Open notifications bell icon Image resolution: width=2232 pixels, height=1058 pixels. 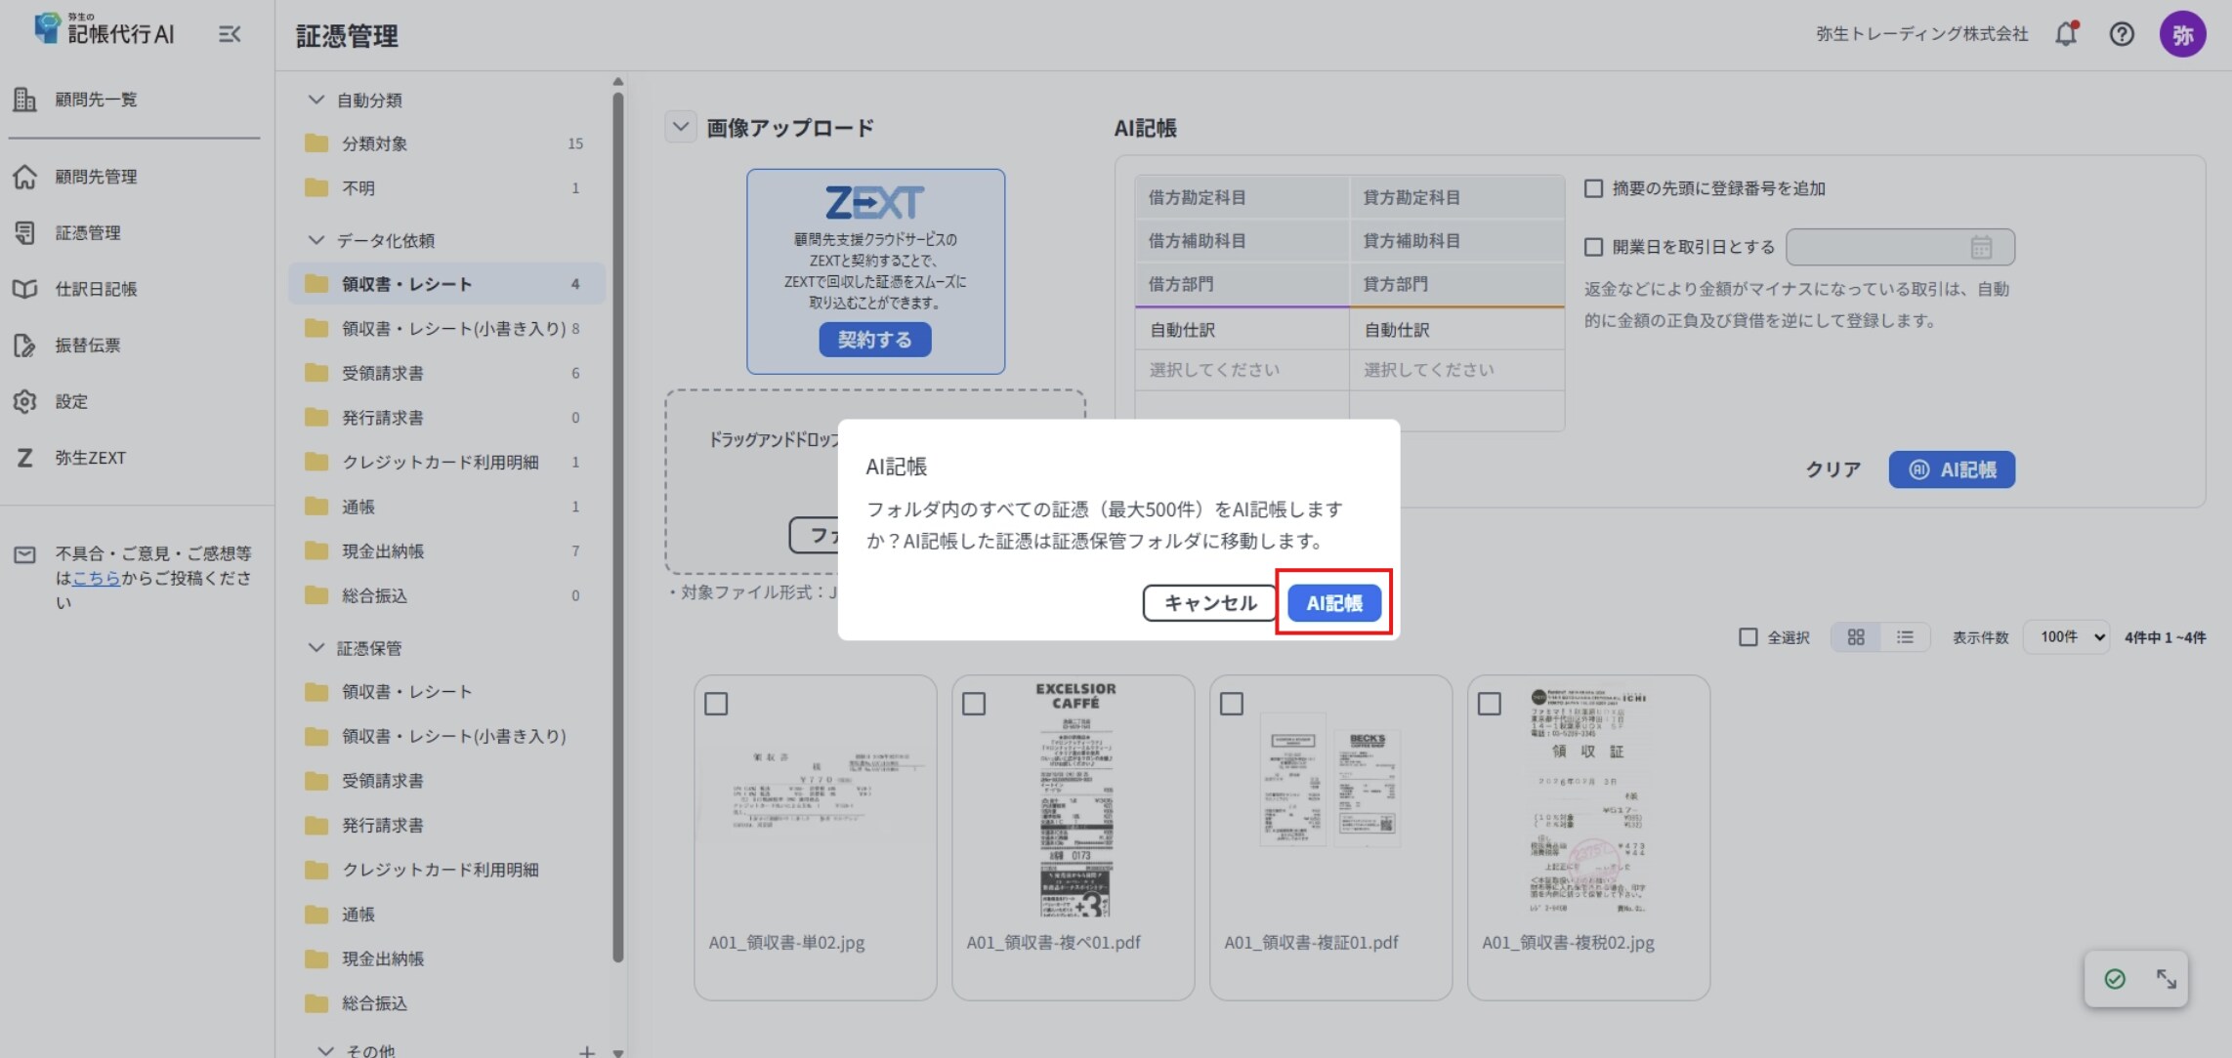pos(2066,34)
